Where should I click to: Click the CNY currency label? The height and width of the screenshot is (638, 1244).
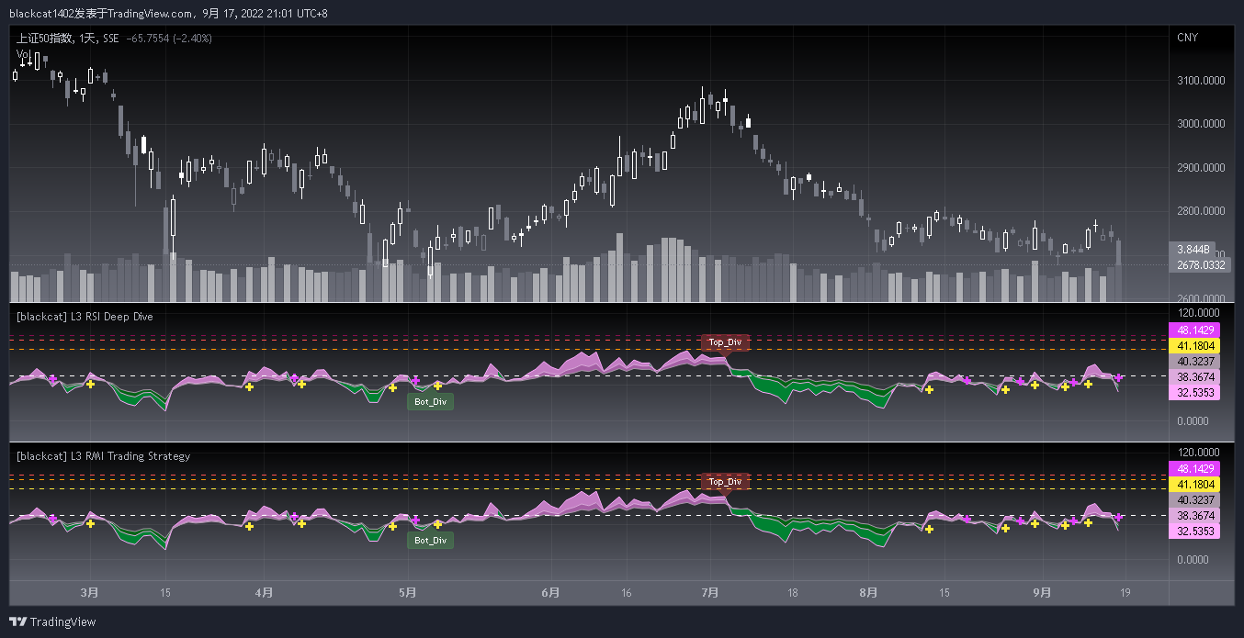(1187, 38)
